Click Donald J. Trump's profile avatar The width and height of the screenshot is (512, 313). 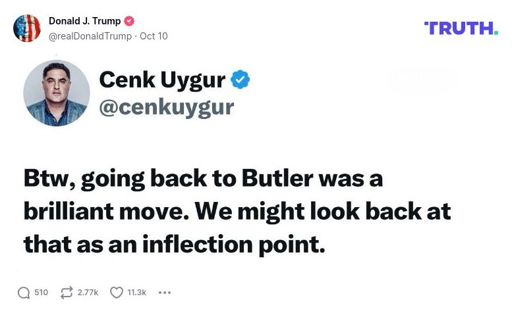[x=27, y=28]
